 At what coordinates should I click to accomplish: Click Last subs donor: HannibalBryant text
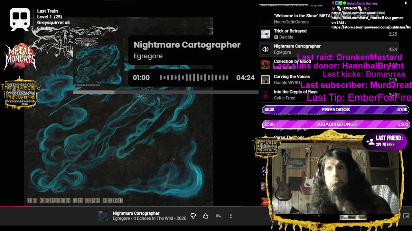click(x=338, y=66)
